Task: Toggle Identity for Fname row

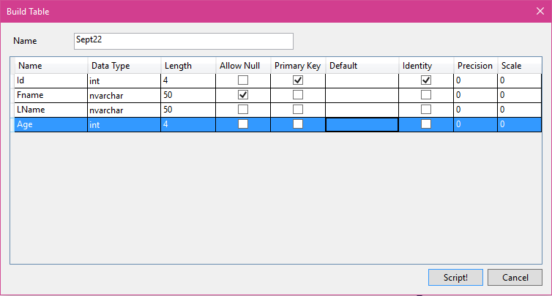Action: [426, 95]
